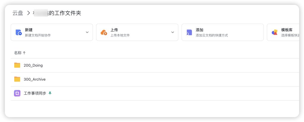Image resolution: width=304 pixels, height=122 pixels.
Task: Open the 工作事项同步 document by name
Action: click(x=35, y=93)
